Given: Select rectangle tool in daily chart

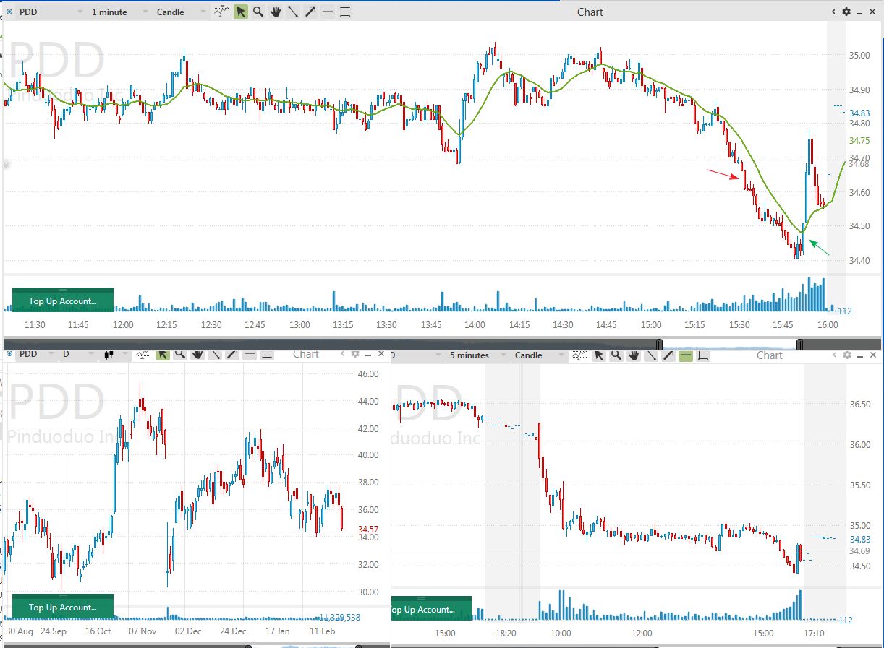Looking at the screenshot, I should pos(267,354).
